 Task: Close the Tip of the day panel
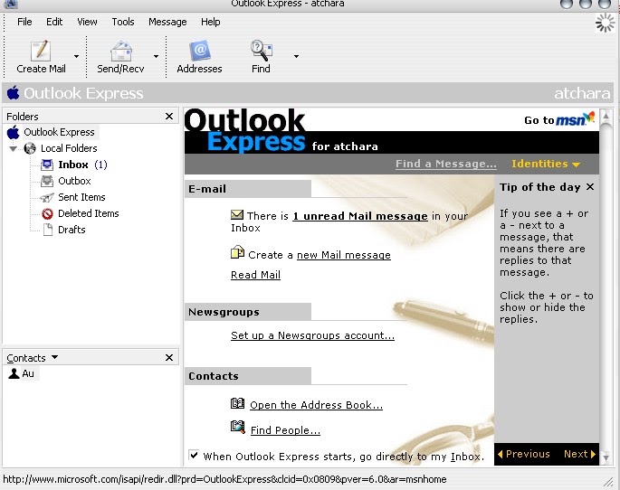pos(590,187)
